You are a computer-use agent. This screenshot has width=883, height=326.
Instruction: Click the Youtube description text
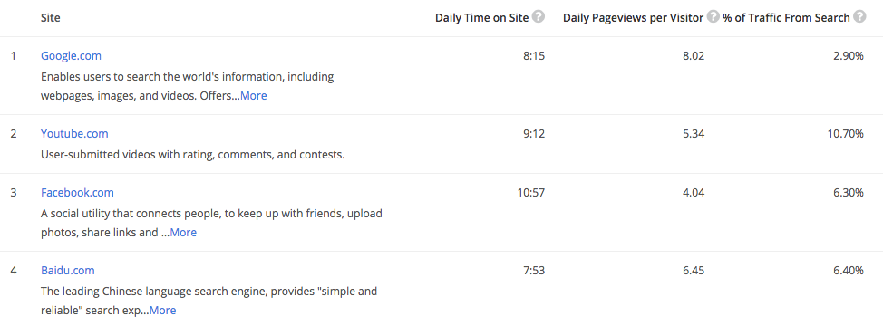pos(192,154)
